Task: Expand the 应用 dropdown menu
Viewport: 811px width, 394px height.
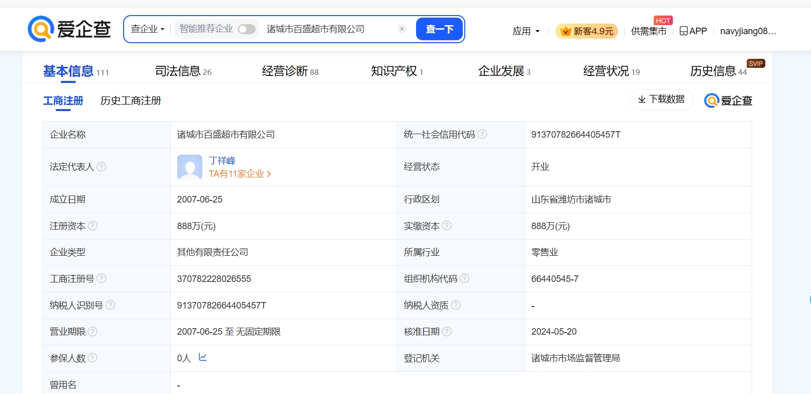Action: (x=526, y=31)
